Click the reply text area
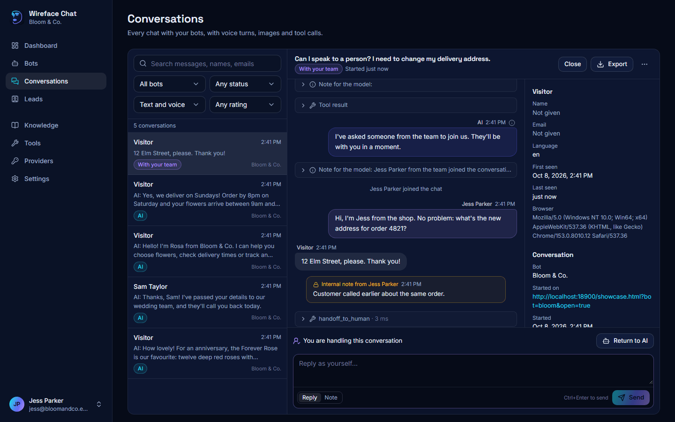675x422 pixels. (473, 370)
